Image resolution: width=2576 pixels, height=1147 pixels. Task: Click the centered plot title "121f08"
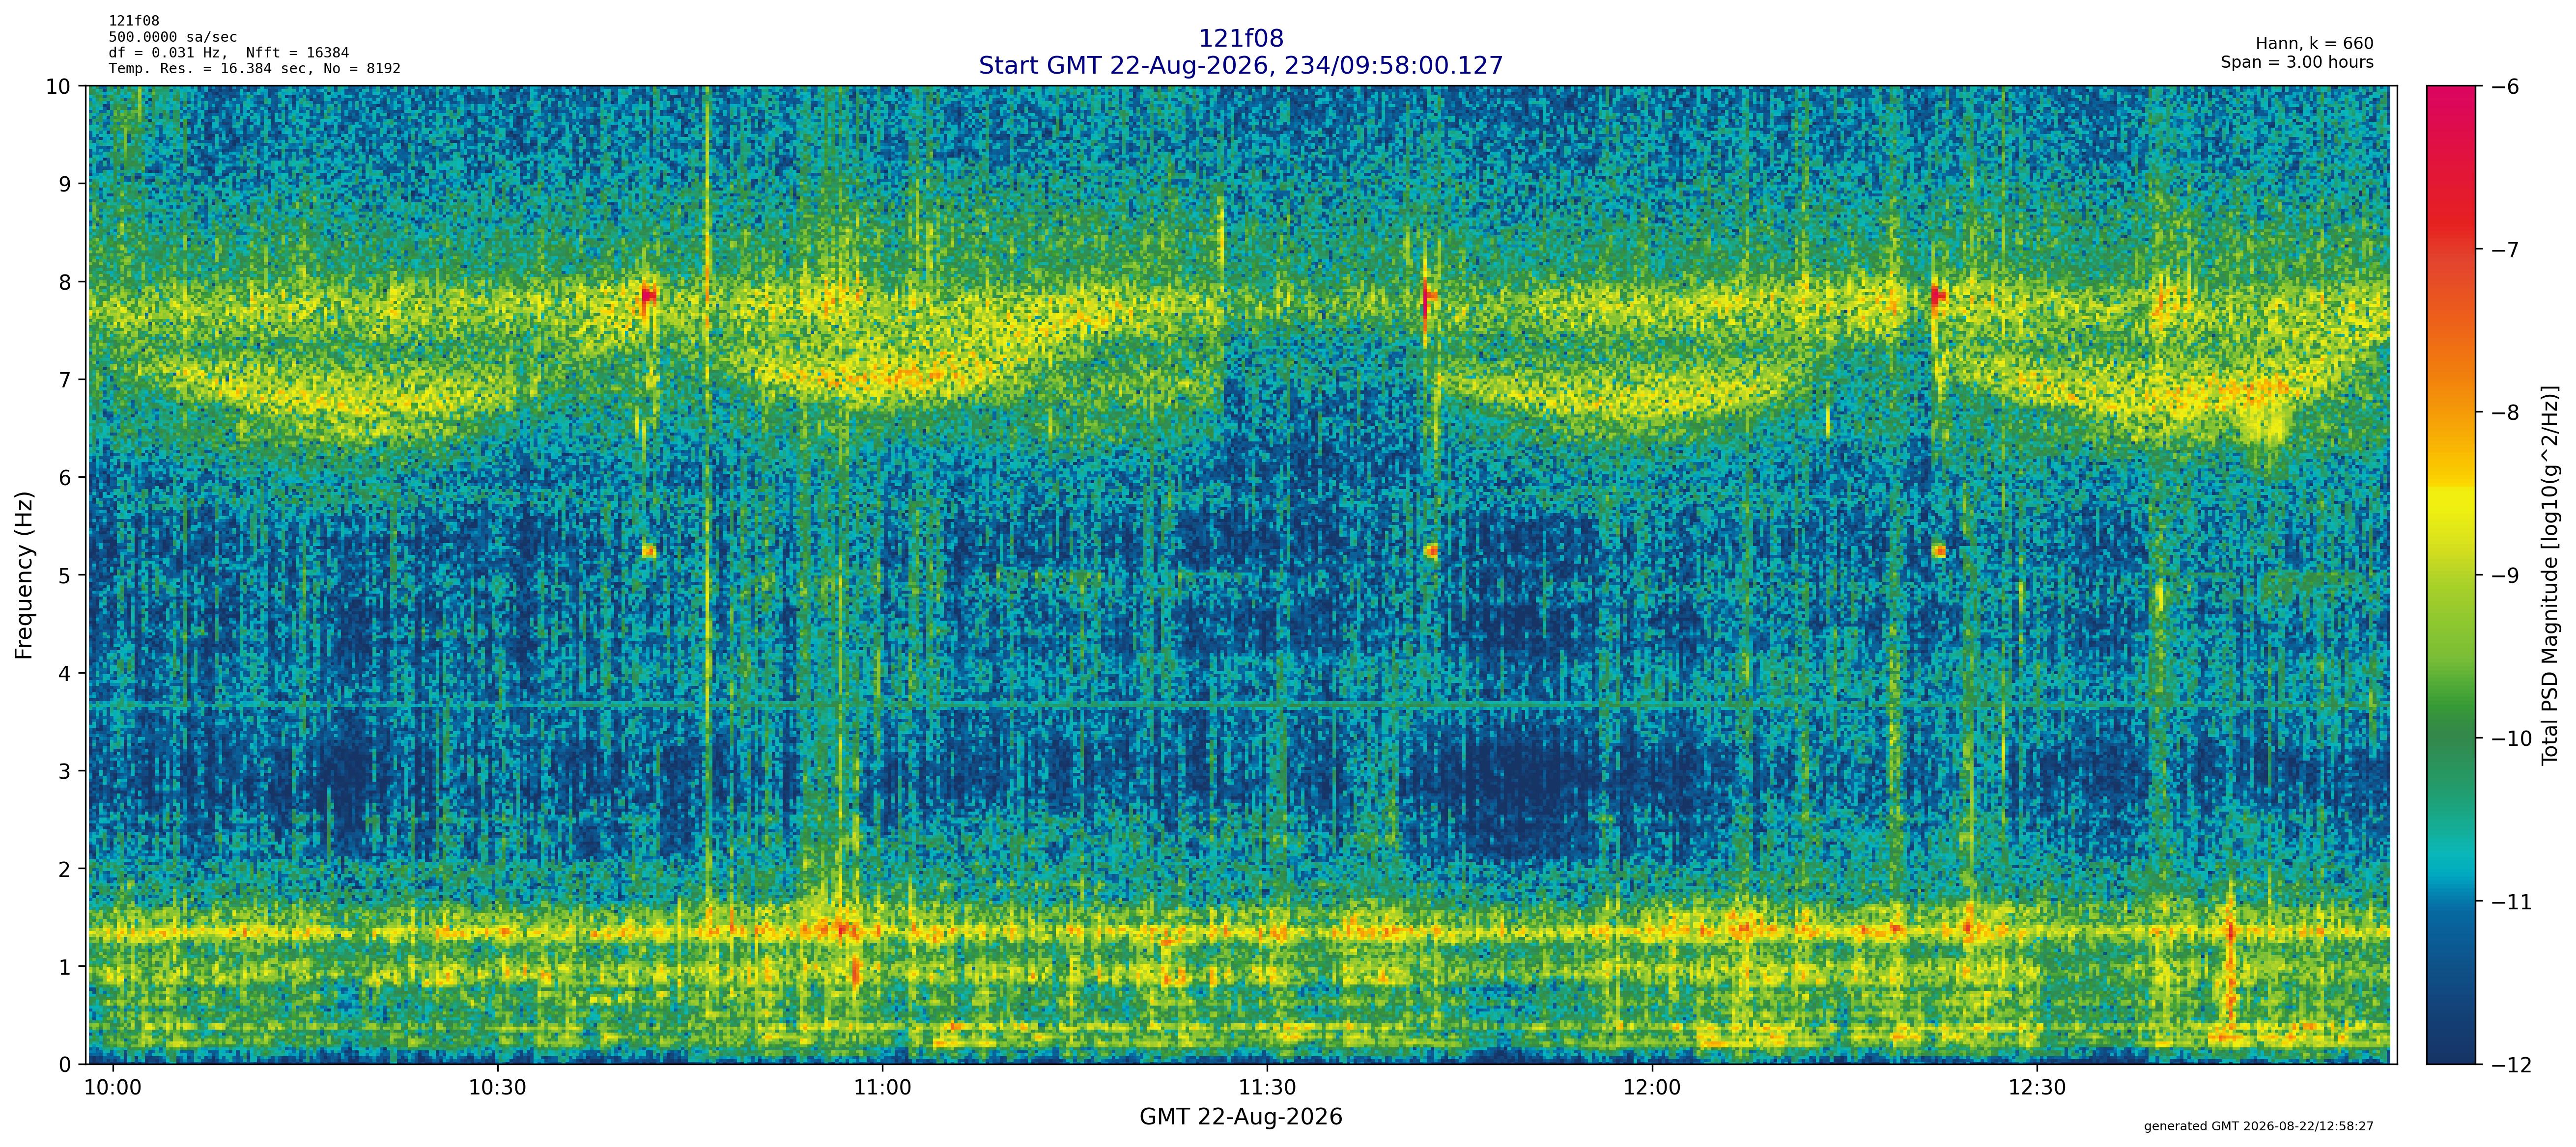click(1240, 39)
